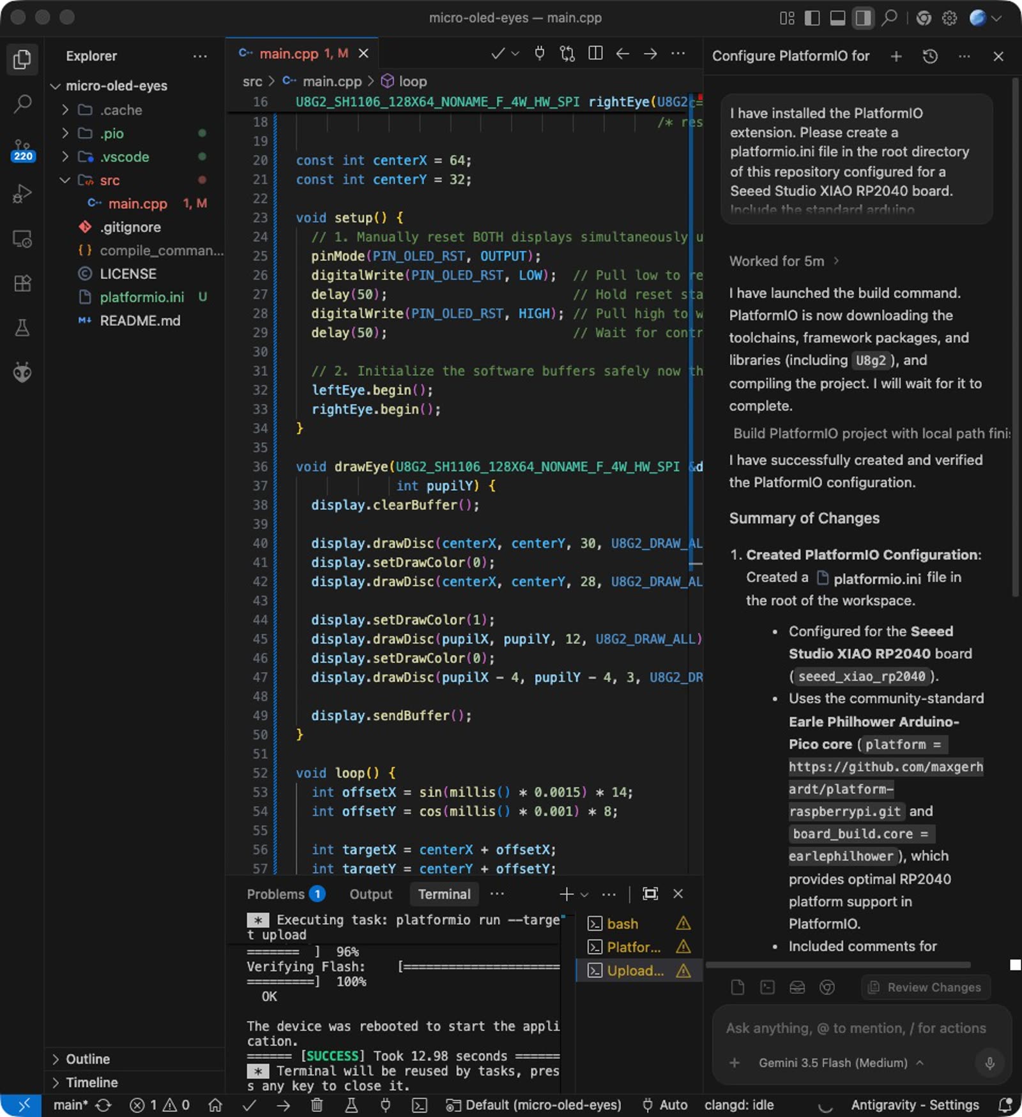The image size is (1022, 1117).
Task: Click the Auto port selector in status bar
Action: coord(665,1105)
